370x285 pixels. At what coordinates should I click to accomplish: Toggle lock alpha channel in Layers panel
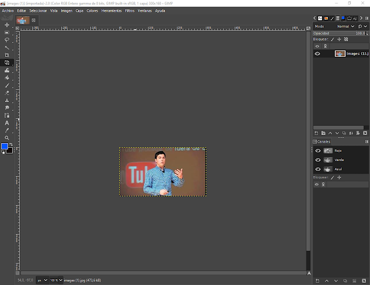[x=346, y=39]
